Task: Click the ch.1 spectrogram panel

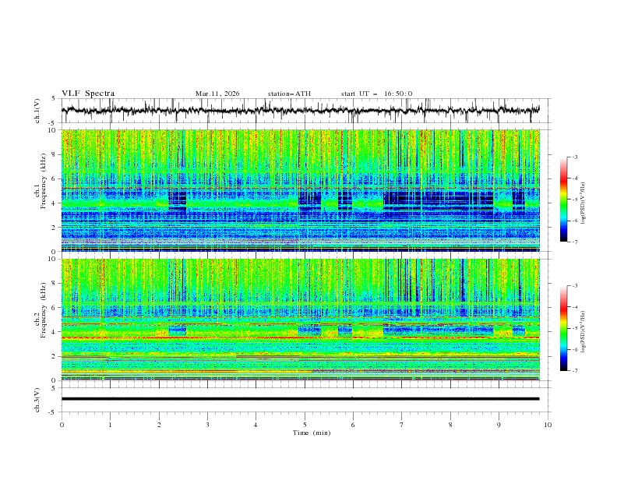Action: [301, 190]
